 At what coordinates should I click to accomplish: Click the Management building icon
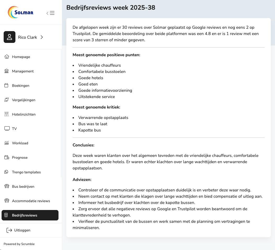coord(7,71)
